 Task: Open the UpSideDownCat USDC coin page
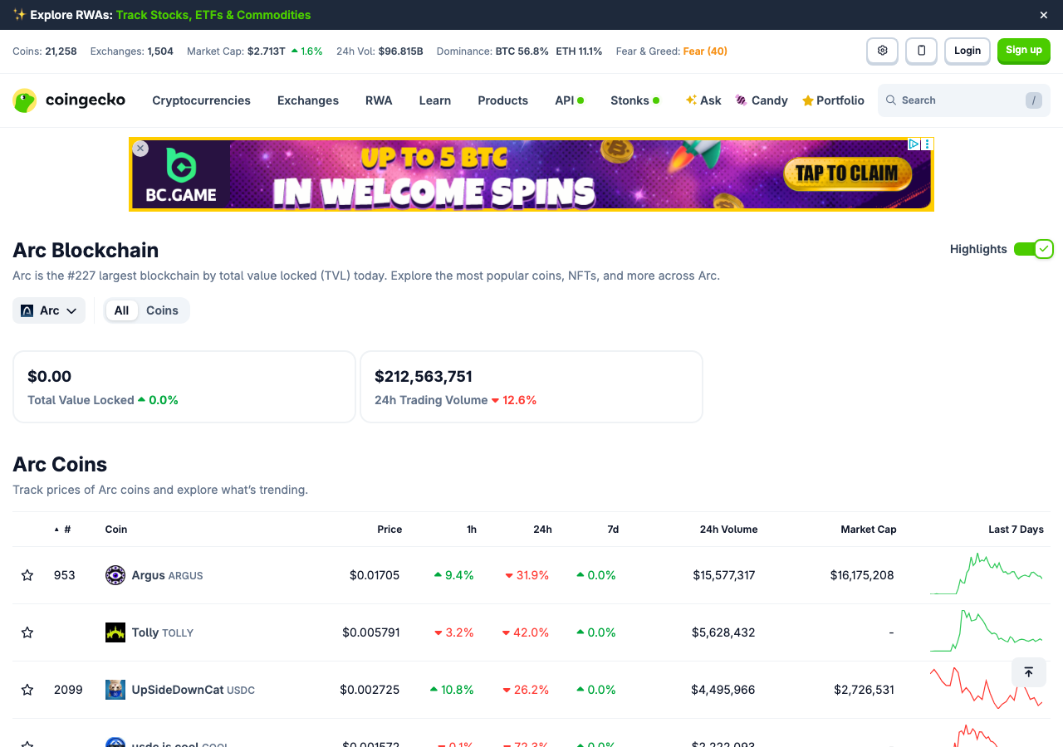(193, 690)
